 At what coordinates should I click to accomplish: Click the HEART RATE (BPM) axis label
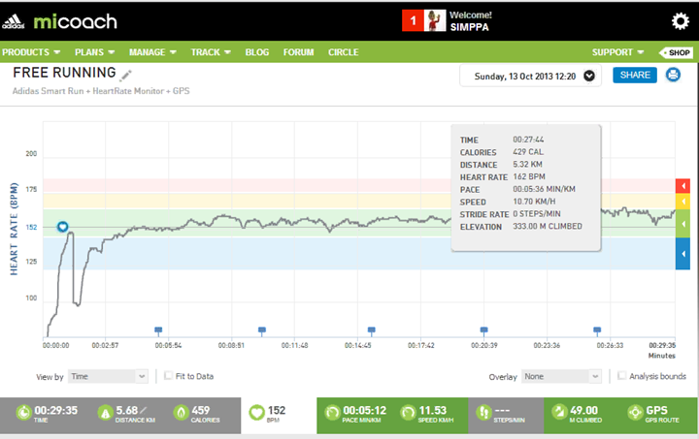click(x=14, y=229)
